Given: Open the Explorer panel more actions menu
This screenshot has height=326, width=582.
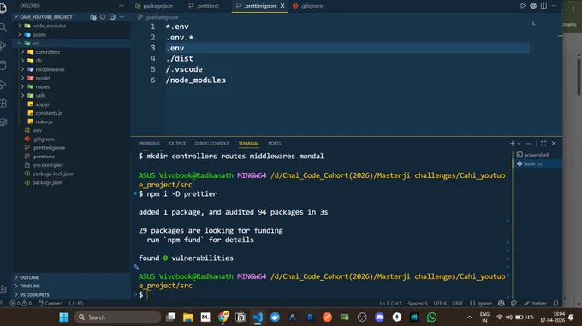Looking at the screenshot, I should click(x=122, y=6).
